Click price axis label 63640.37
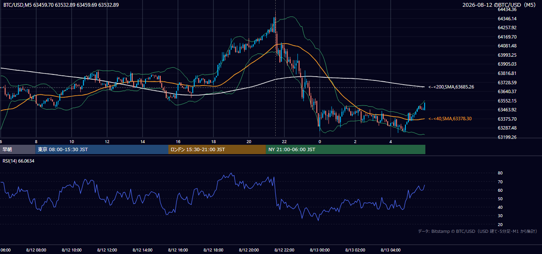The width and height of the screenshot is (542, 254). pyautogui.click(x=507, y=91)
